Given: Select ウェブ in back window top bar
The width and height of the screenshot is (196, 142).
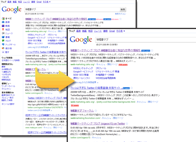Looking at the screenshot, I should point(4,2).
